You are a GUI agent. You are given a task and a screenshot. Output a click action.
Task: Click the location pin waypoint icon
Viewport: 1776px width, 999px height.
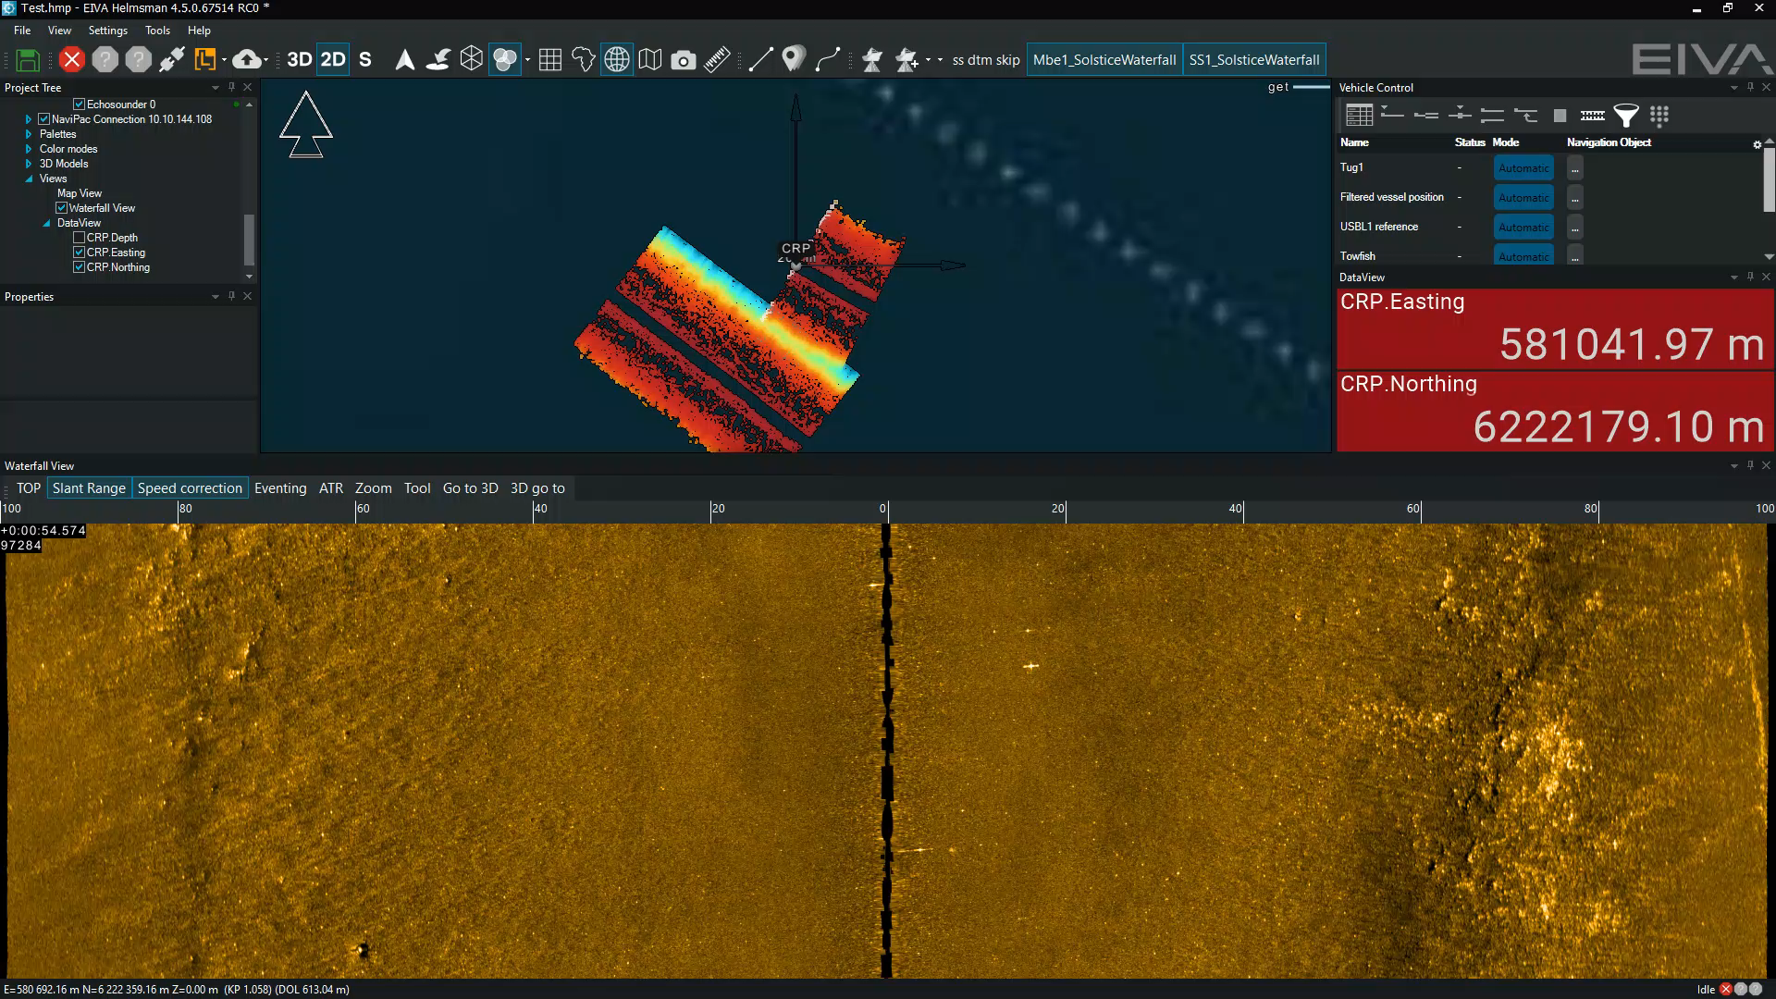793,60
